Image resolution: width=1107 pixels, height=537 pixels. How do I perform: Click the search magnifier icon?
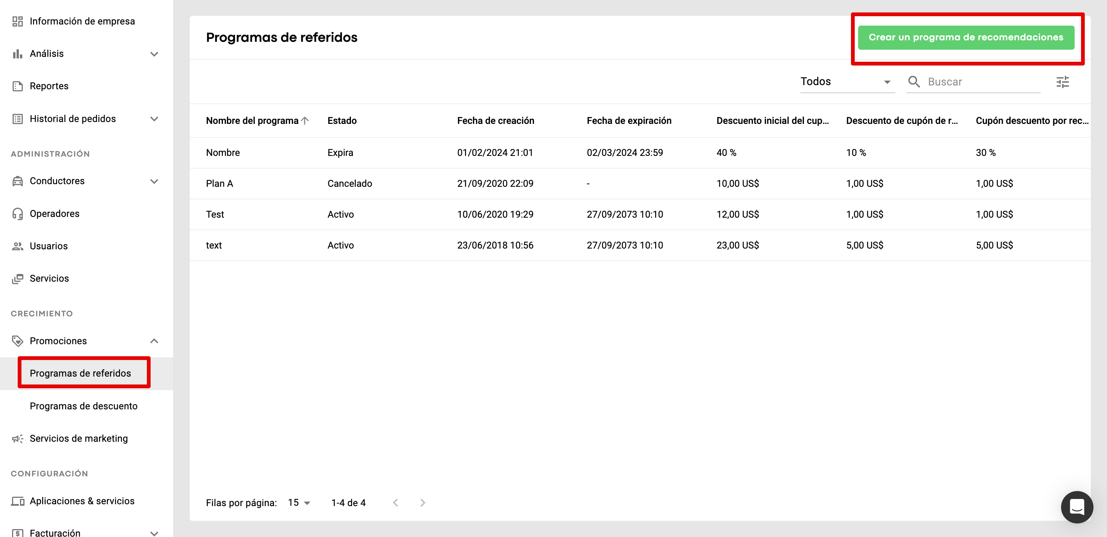[913, 82]
